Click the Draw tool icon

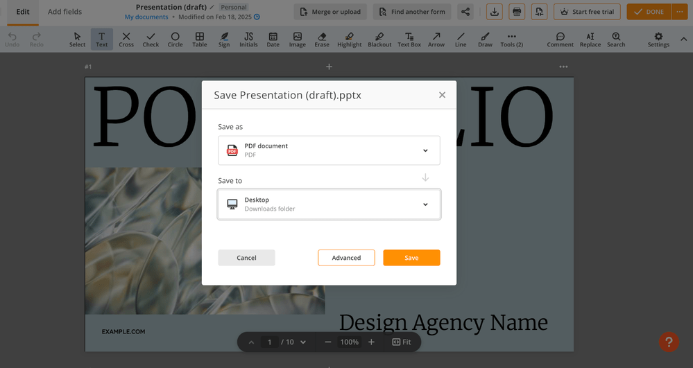(x=485, y=40)
